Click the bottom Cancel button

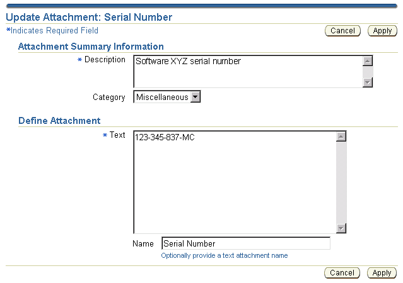coord(342,273)
